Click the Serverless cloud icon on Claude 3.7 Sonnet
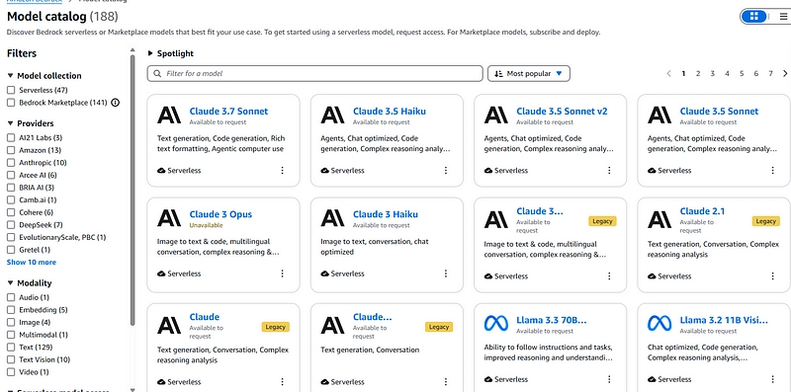The image size is (791, 392). click(x=161, y=171)
